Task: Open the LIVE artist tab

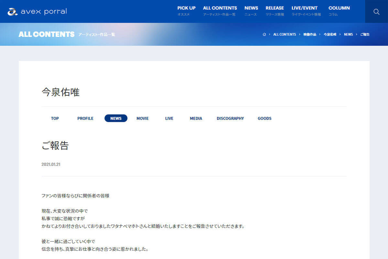Action: point(169,118)
